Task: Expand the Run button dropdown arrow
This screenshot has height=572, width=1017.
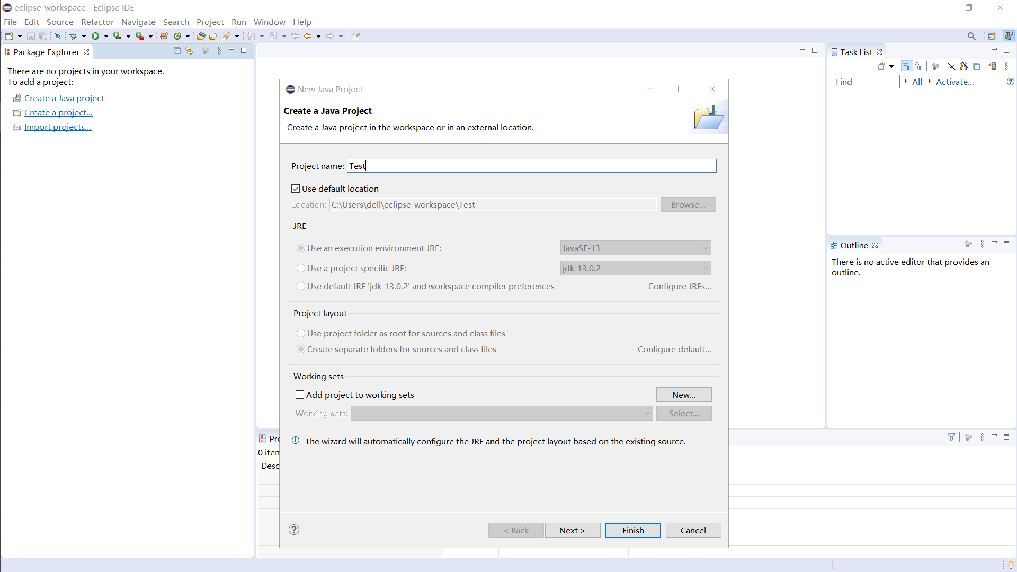Action: [x=106, y=36]
